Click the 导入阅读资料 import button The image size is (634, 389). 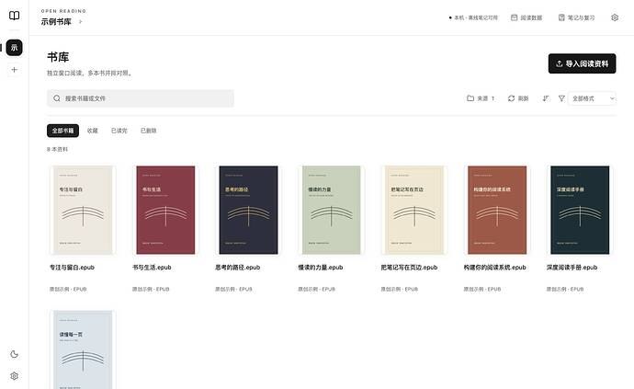click(582, 63)
